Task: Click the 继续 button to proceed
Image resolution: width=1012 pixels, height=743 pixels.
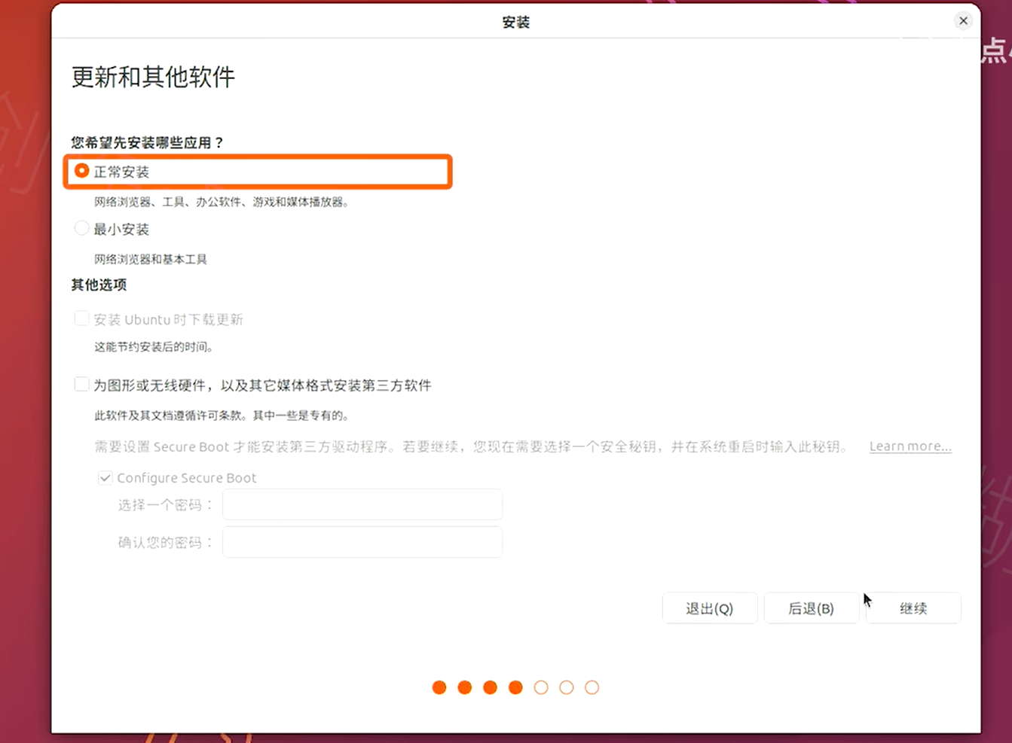Action: pyautogui.click(x=913, y=608)
